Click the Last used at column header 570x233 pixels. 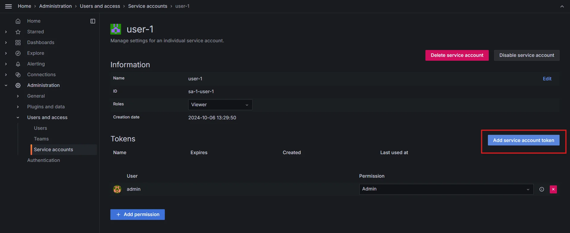coord(394,153)
